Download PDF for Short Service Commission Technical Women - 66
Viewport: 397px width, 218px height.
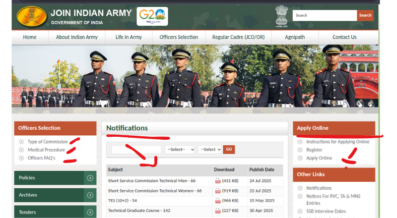pyautogui.click(x=217, y=191)
